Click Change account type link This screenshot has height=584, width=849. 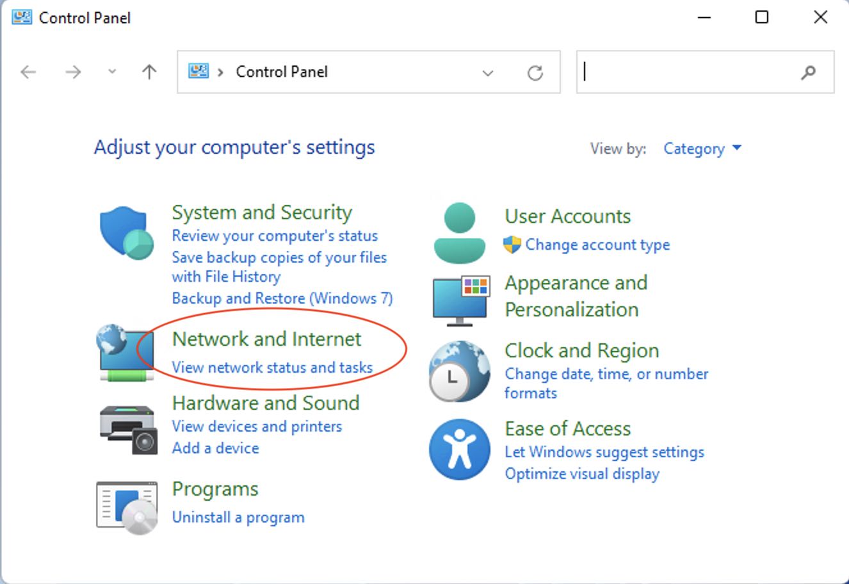tap(597, 245)
